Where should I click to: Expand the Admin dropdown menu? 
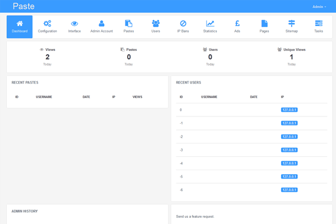coord(319,6)
